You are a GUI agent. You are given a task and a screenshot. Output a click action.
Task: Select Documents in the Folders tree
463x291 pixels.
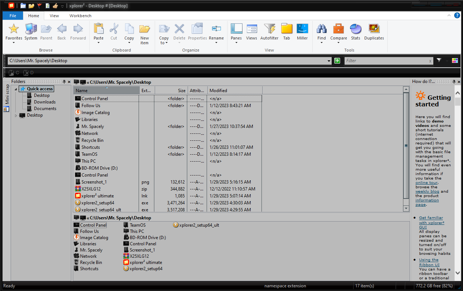pos(45,109)
